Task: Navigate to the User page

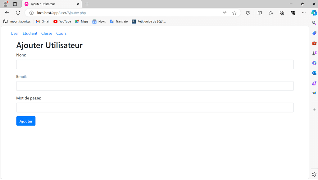Action: (15, 33)
